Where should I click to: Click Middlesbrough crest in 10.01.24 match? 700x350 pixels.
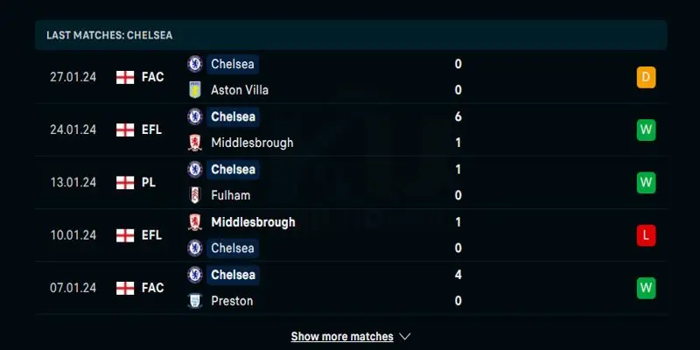(194, 222)
